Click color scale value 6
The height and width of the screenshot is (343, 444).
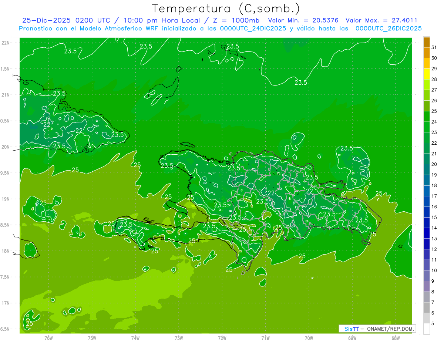pyautogui.click(x=433, y=313)
